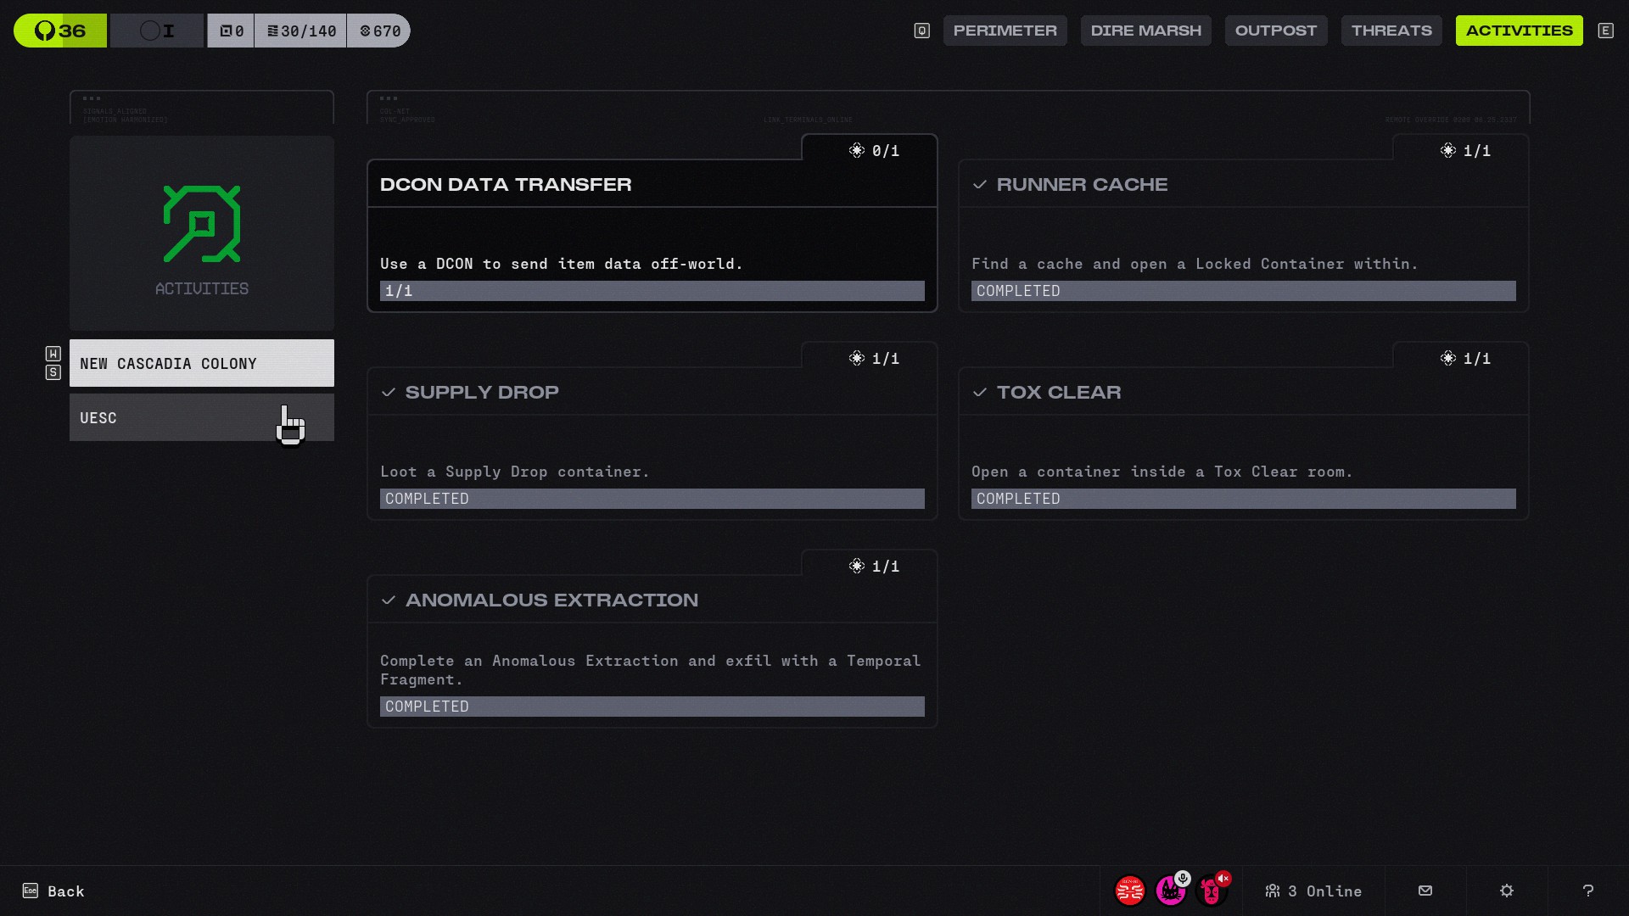
Task: Click the red squad member avatar
Action: pyautogui.click(x=1129, y=891)
